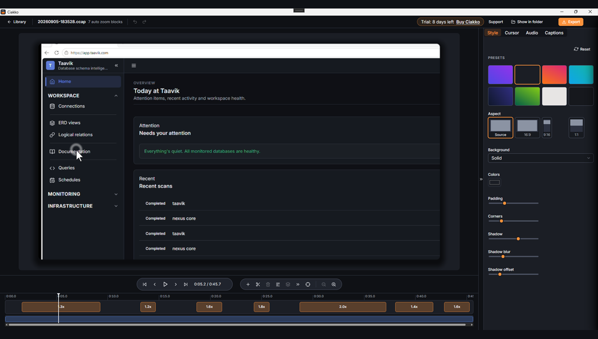Switch to the Style tab
This screenshot has height=339, width=598.
[x=492, y=33]
